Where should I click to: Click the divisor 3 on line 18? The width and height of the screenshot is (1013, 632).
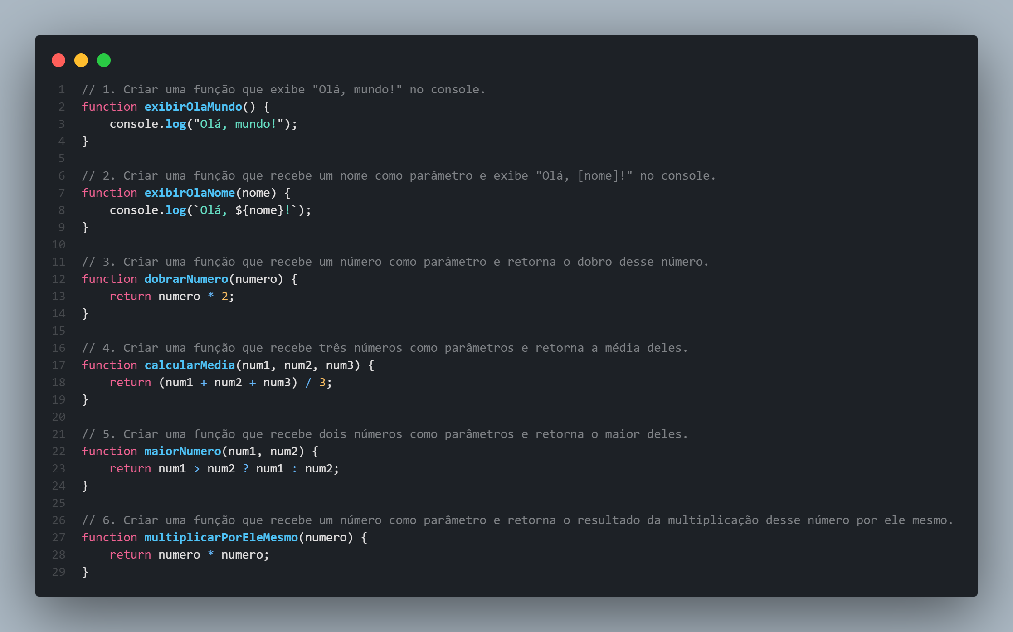click(322, 382)
